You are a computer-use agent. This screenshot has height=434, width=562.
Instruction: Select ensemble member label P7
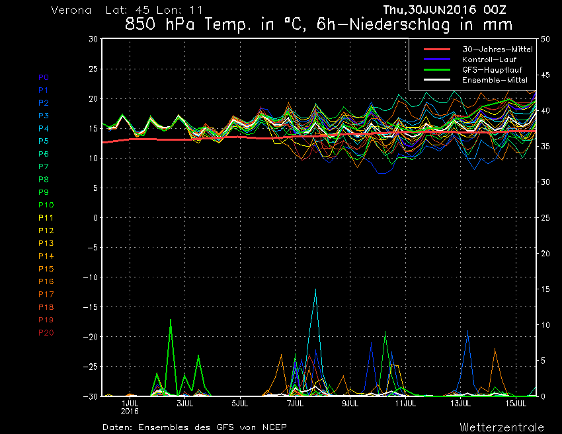point(44,166)
